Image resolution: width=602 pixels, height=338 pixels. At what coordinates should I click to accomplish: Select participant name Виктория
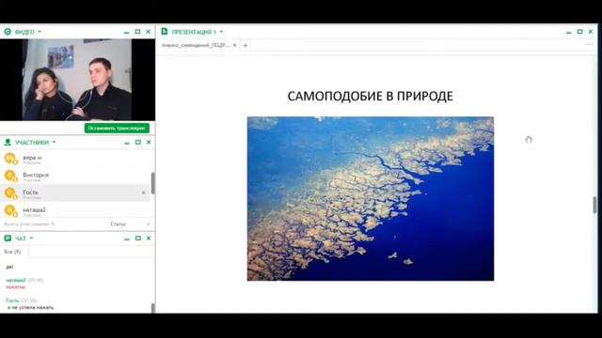pos(36,176)
